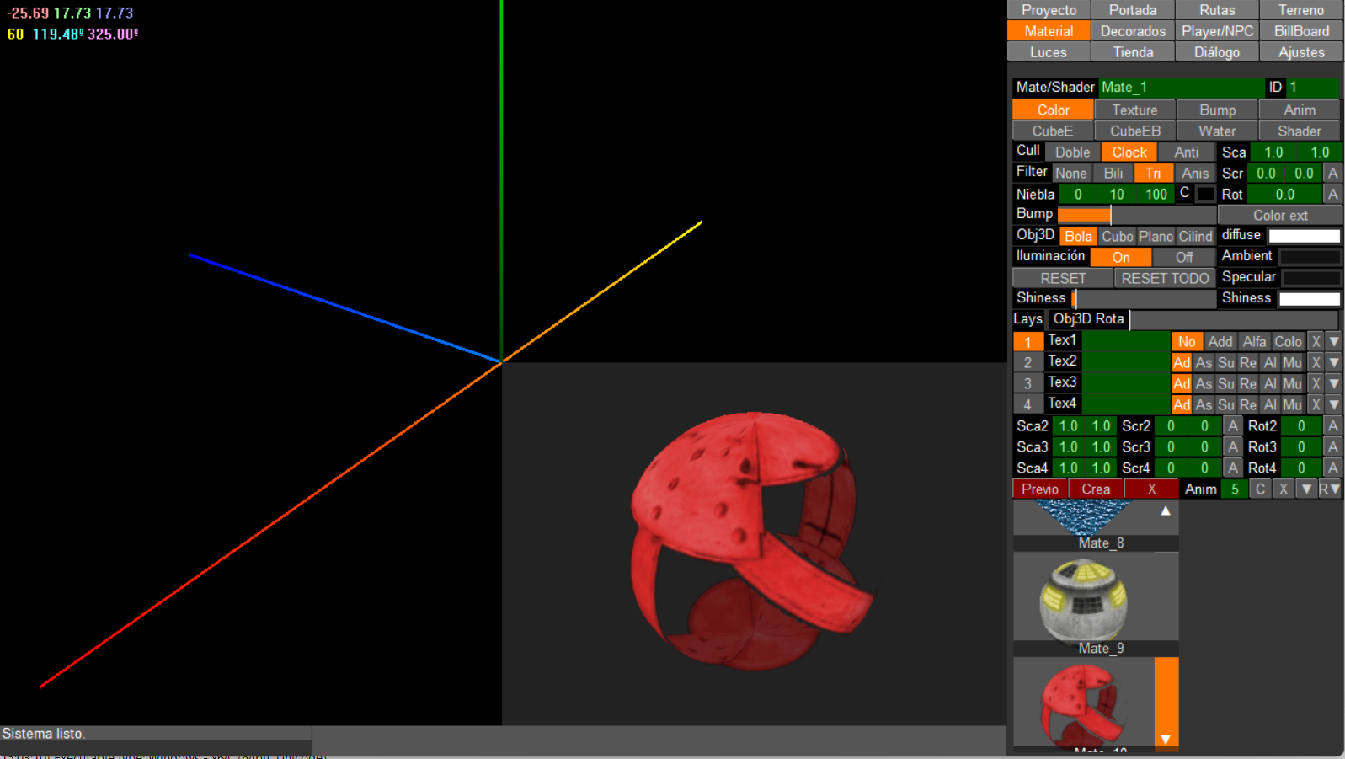
Task: Open the R dropdown next to Anim
Action: pos(1329,489)
